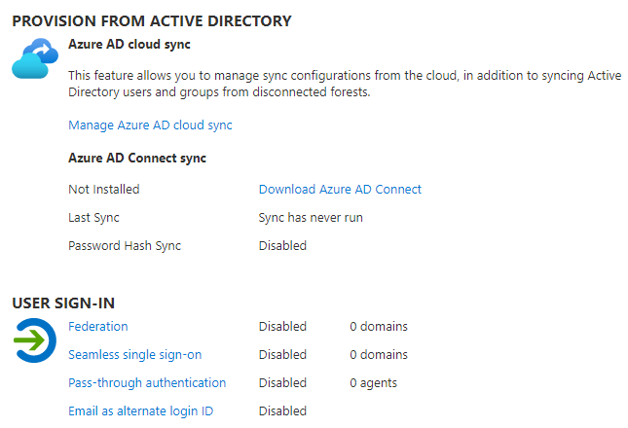Open Seamless single sign-on link
The height and width of the screenshot is (428, 628).
[x=135, y=355]
